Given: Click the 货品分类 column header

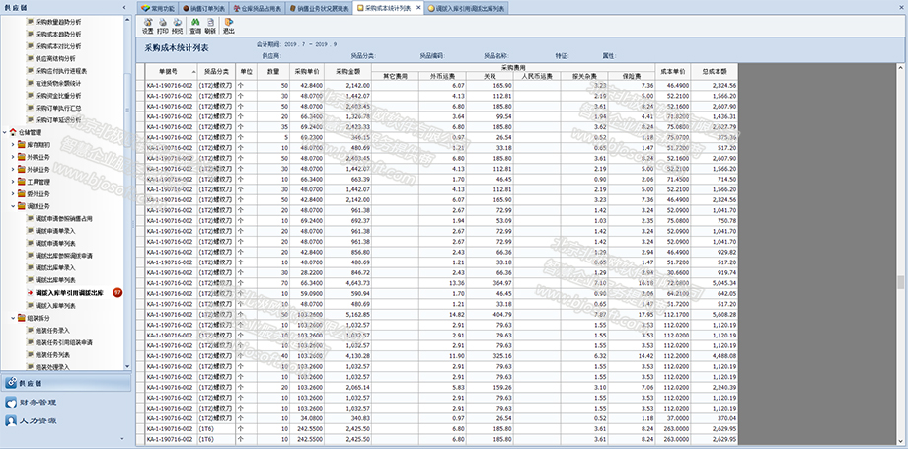Looking at the screenshot, I should point(216,72).
